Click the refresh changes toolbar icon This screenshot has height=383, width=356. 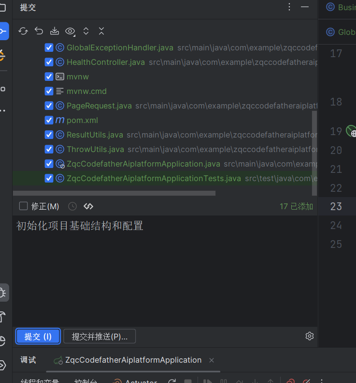(x=23, y=31)
